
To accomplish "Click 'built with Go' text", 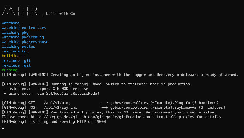I will (x=61, y=14).
